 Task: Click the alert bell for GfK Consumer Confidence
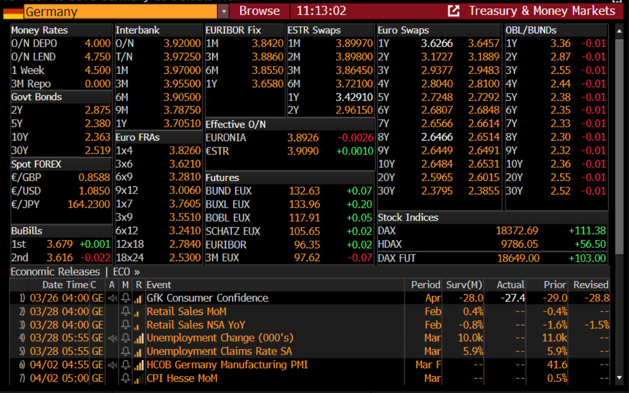point(125,298)
